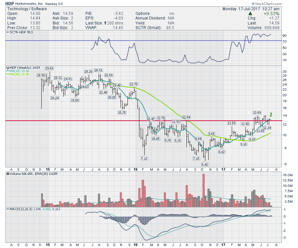298x248 pixels.
Task: Click the green up-arrow change indicator
Action: point(250,14)
